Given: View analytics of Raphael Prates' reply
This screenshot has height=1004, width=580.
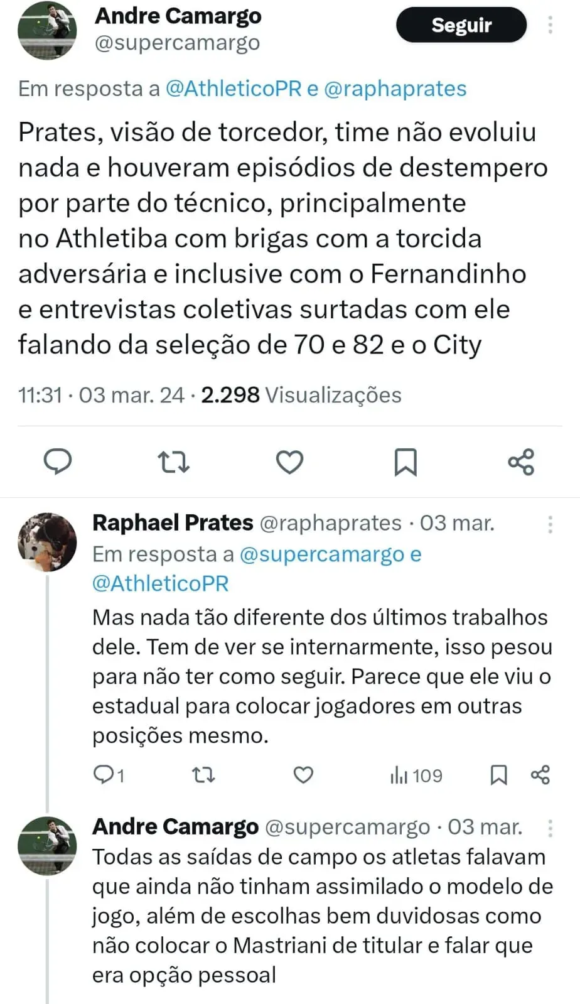Looking at the screenshot, I should tap(416, 775).
